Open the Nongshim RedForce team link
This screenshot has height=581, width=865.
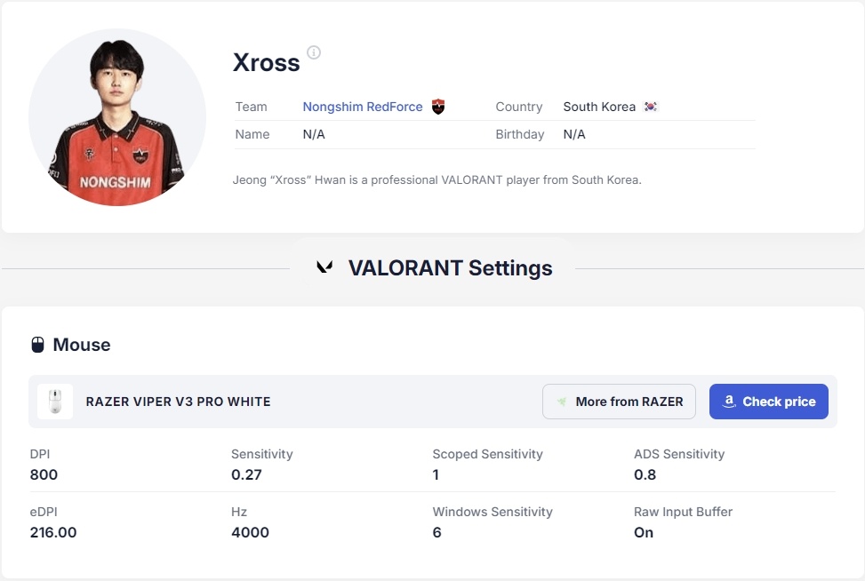click(363, 107)
